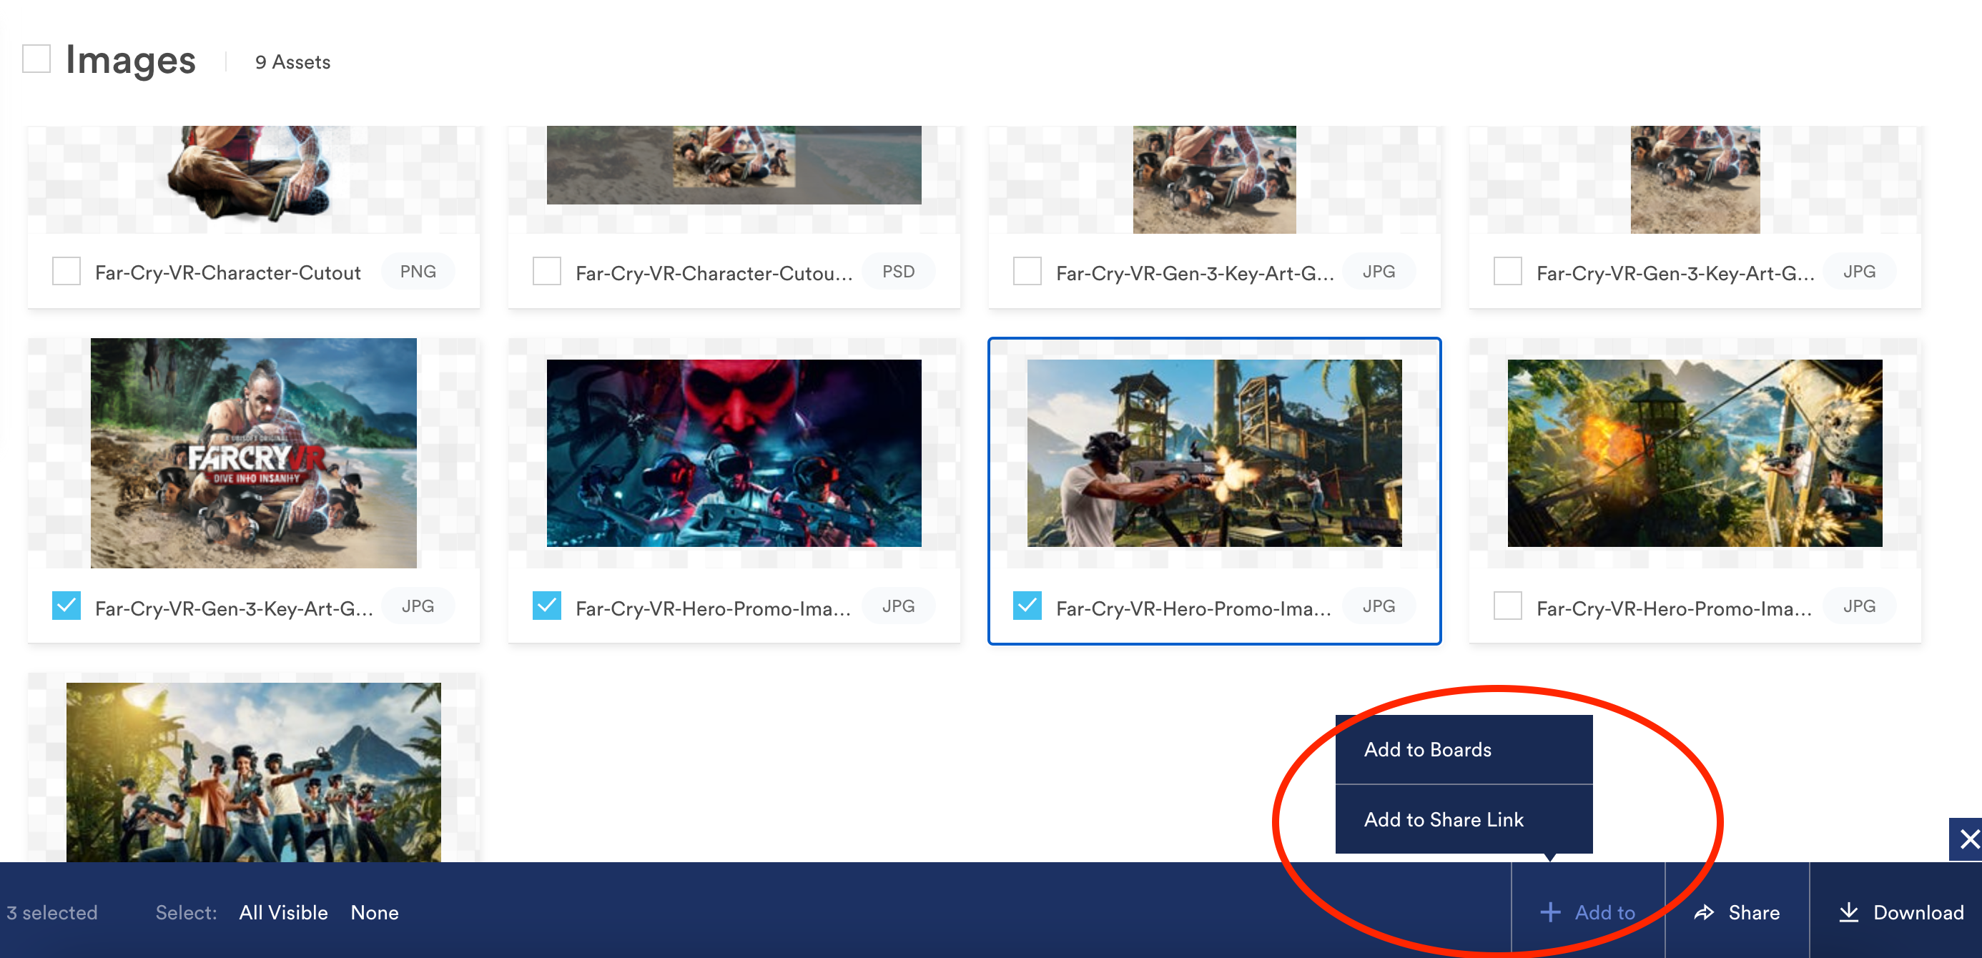
Task: Choose None to clear the selection
Action: point(375,912)
